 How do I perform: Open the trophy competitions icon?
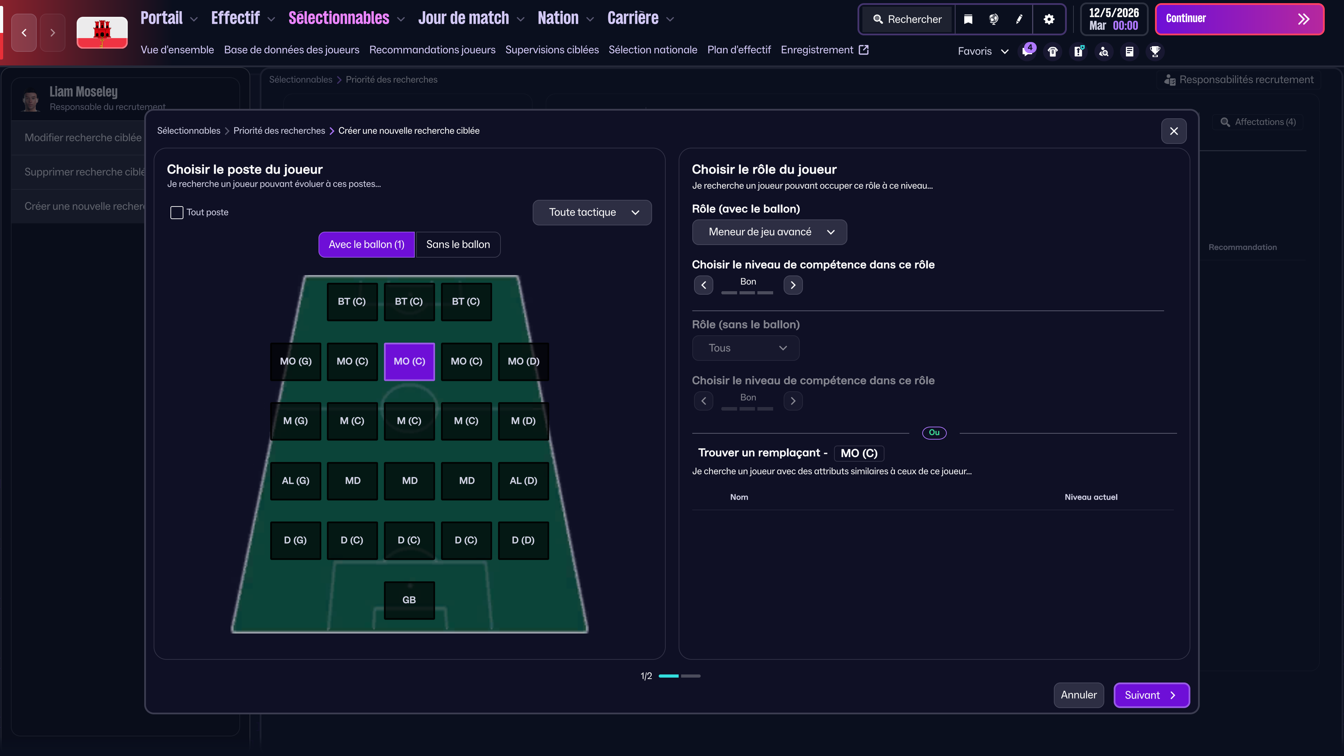(1155, 51)
